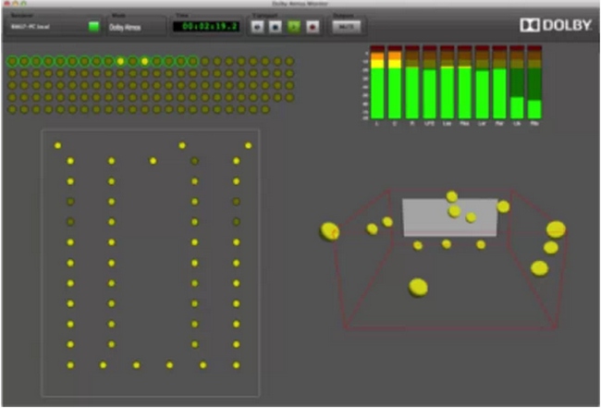Click the first object indicator in top row
The image size is (601, 408).
[x=12, y=61]
